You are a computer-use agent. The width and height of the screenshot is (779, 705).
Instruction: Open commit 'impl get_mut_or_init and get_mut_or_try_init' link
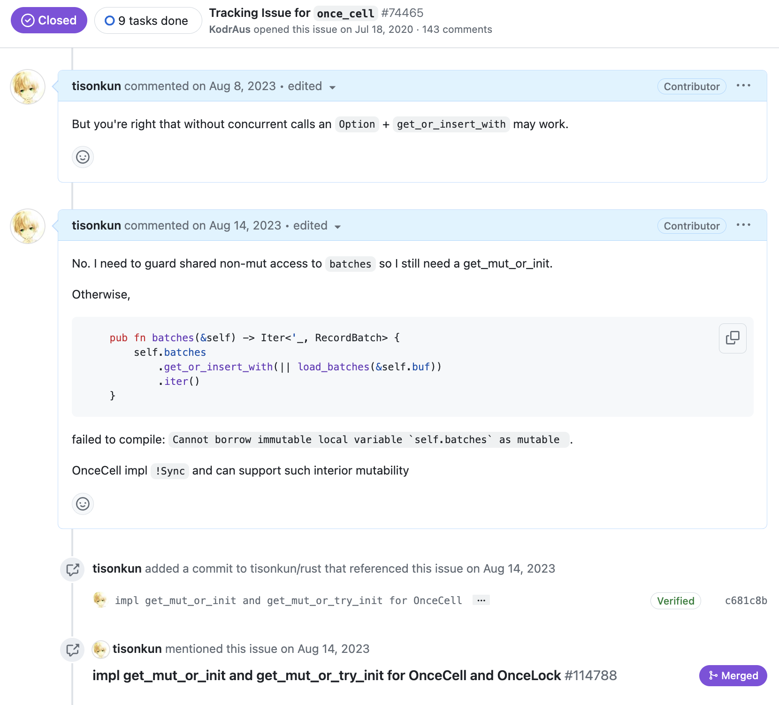click(288, 600)
